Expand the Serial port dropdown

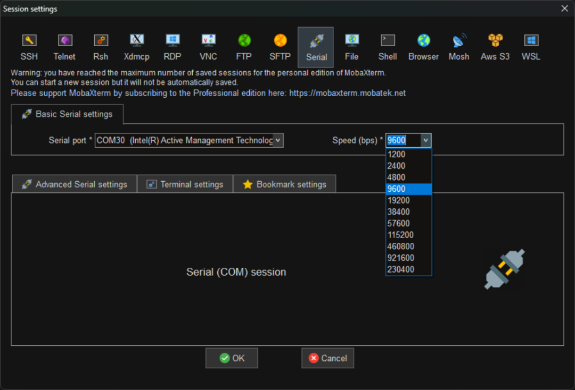tap(278, 140)
